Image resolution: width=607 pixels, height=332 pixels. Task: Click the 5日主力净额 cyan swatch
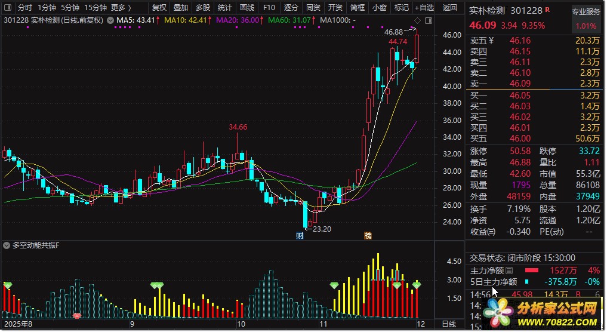pyautogui.click(x=527, y=282)
